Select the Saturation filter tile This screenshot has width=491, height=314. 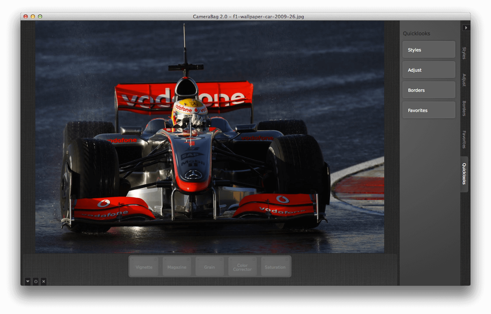tap(275, 266)
